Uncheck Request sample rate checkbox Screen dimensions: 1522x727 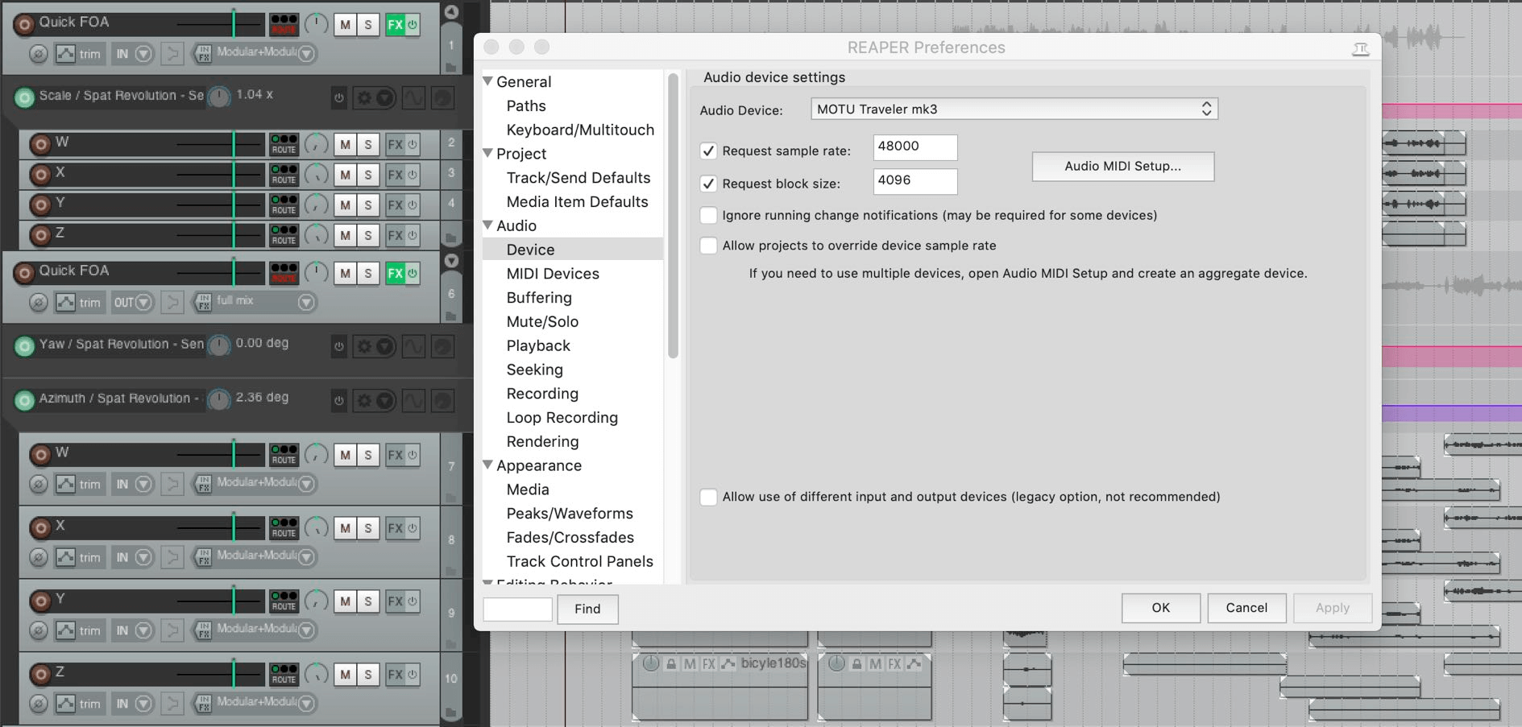click(x=709, y=151)
